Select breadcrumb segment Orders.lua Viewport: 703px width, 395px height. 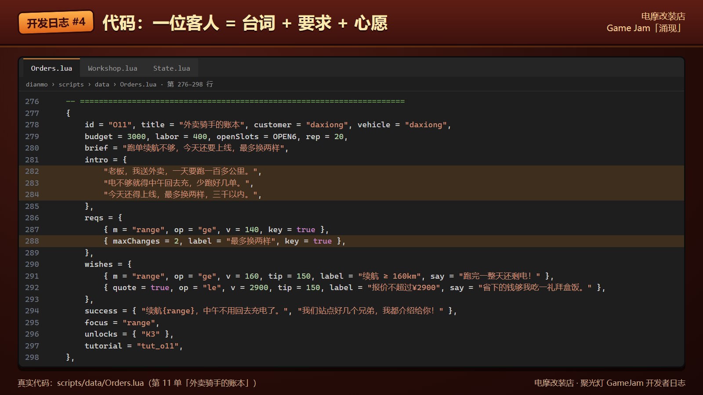click(138, 84)
